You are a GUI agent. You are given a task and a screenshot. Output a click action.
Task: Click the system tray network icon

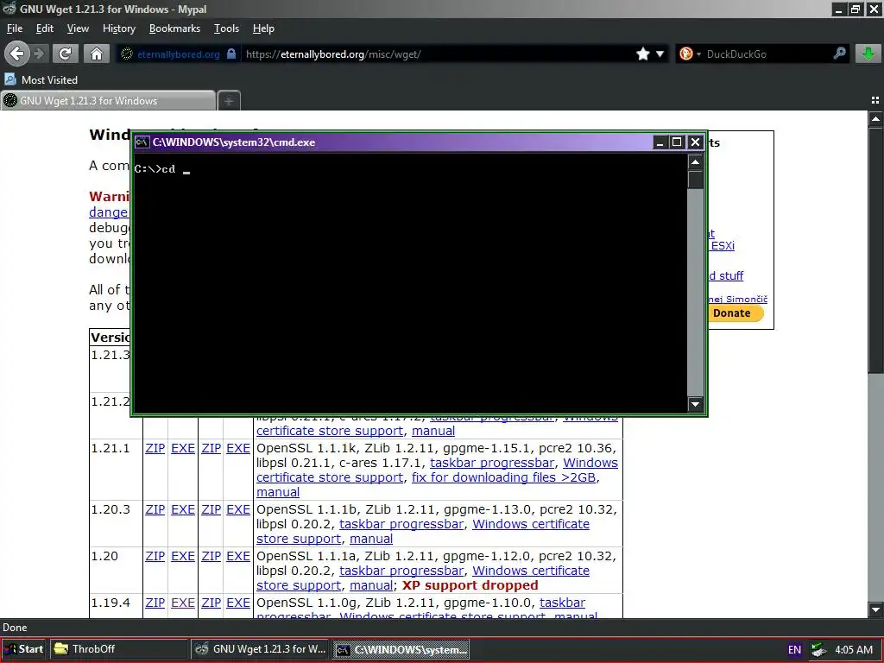818,649
